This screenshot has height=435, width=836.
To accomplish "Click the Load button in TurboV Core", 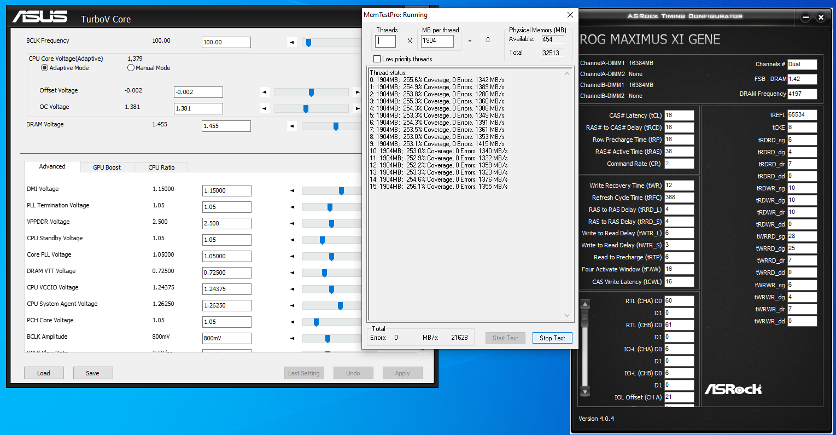I will 44,373.
